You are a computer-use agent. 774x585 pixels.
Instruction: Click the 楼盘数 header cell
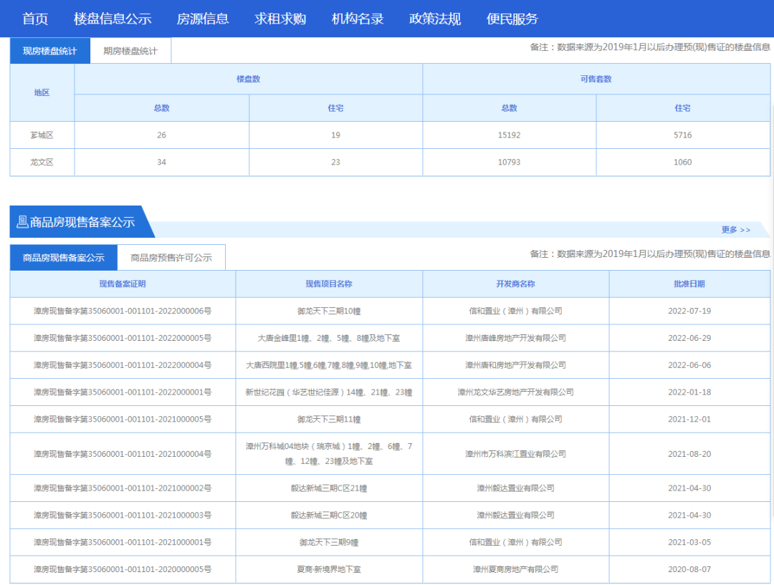pos(248,79)
